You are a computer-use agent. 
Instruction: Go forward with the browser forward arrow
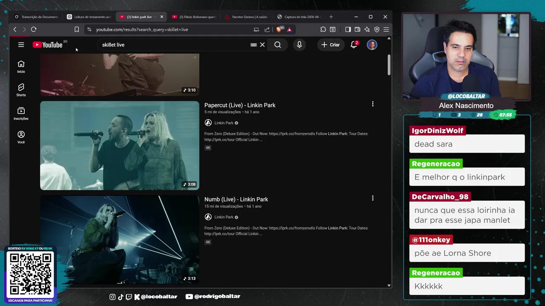click(x=24, y=29)
